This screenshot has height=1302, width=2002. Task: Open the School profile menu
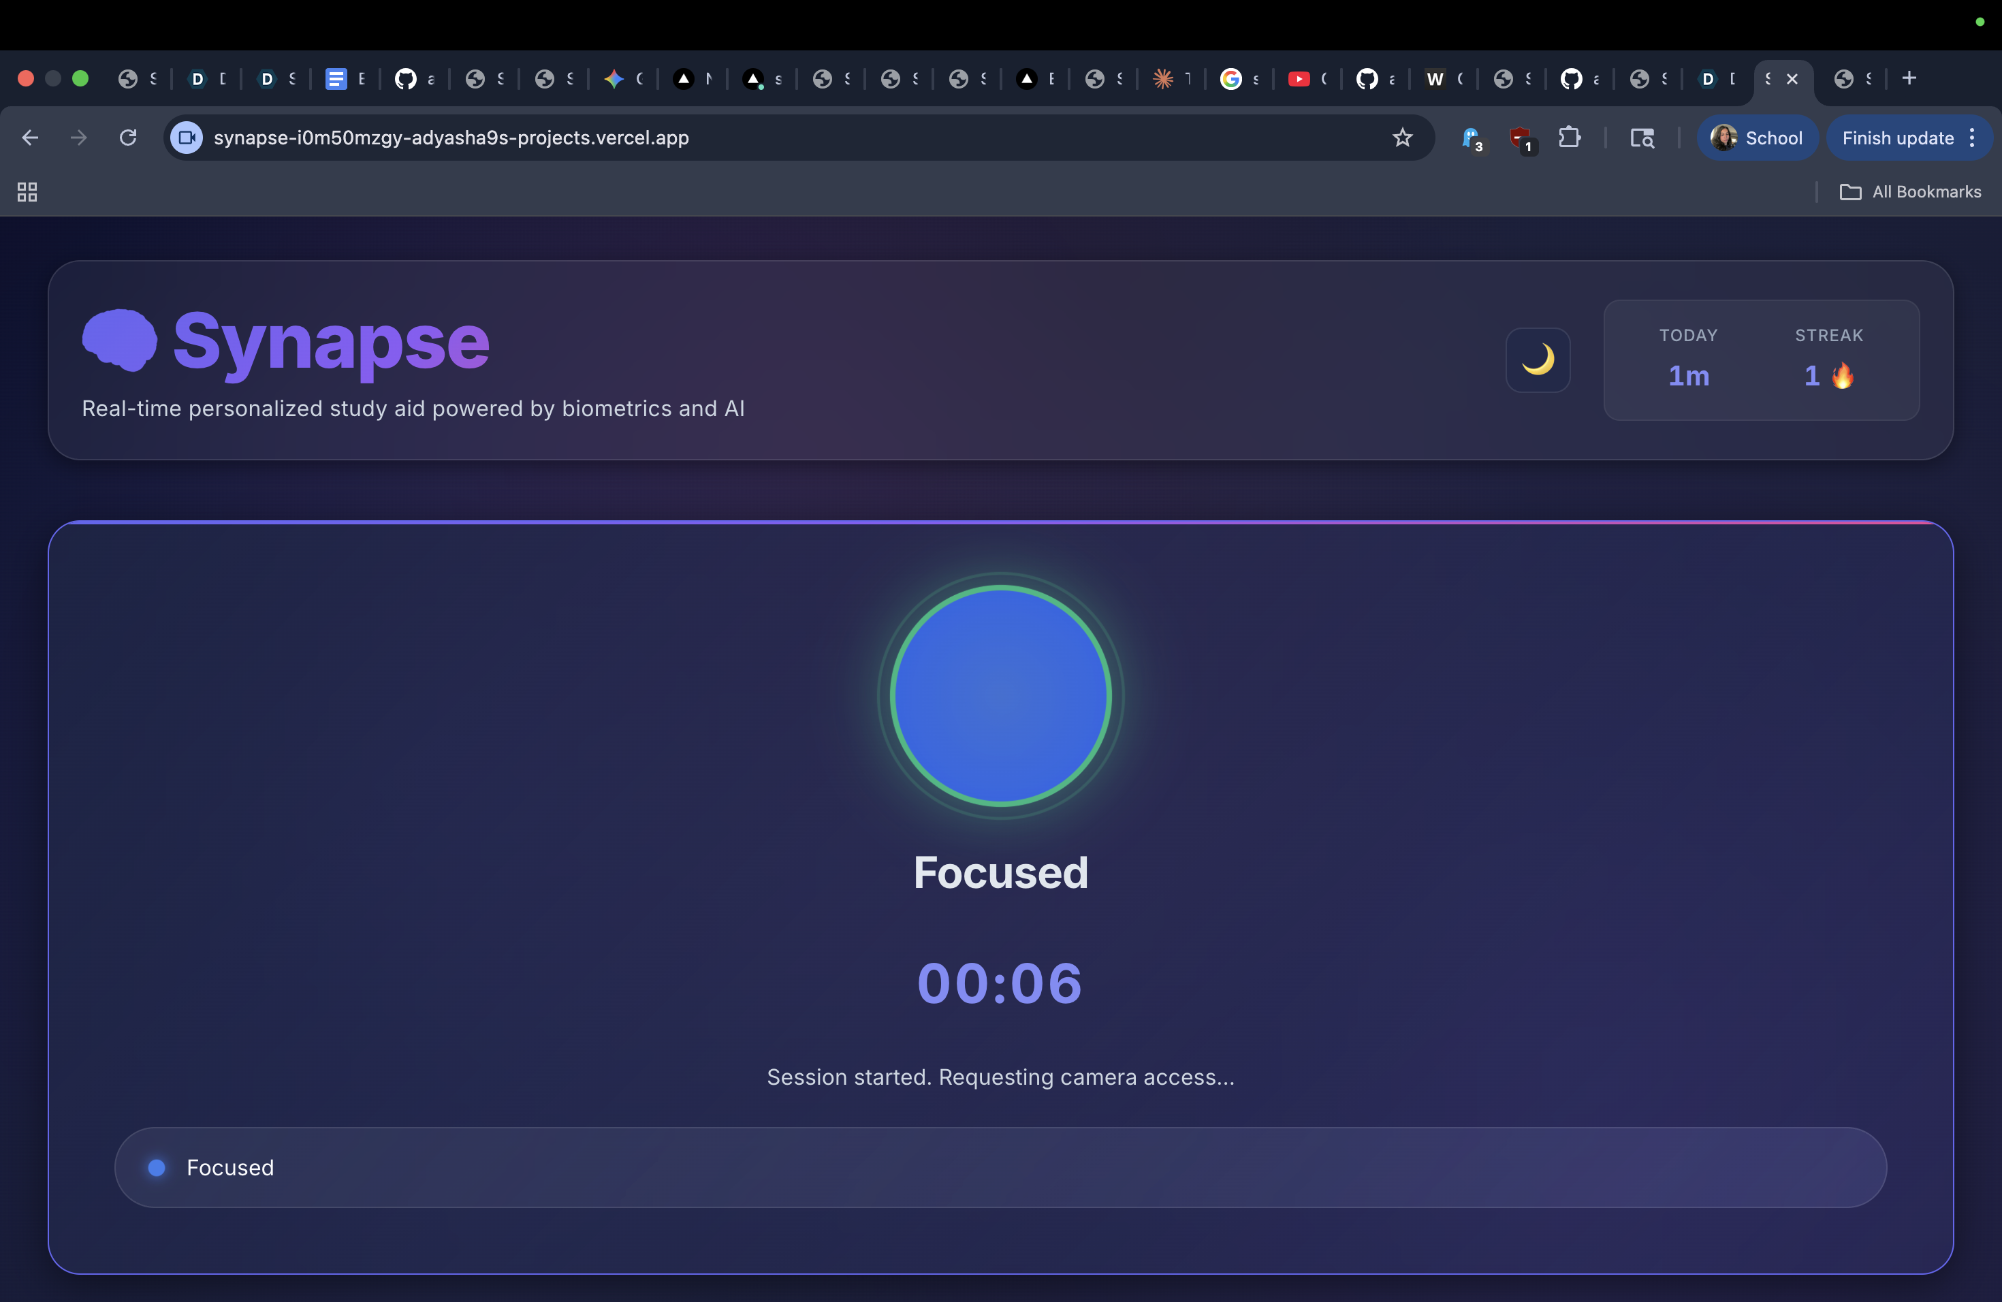(1758, 137)
